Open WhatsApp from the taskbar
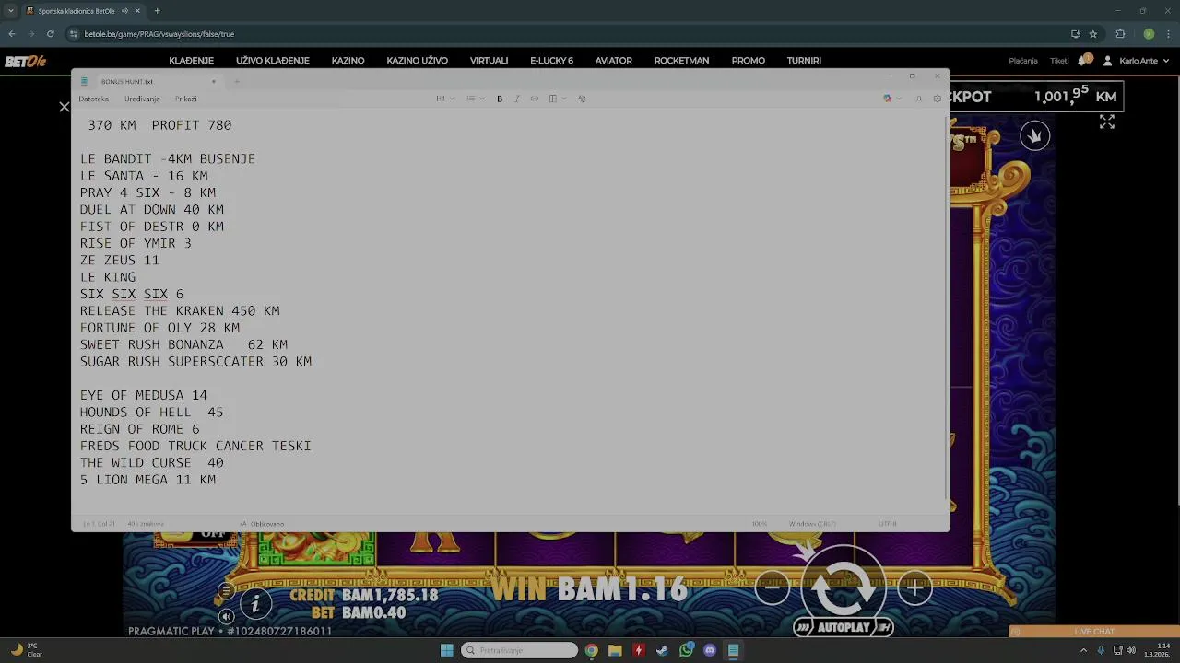 click(686, 650)
